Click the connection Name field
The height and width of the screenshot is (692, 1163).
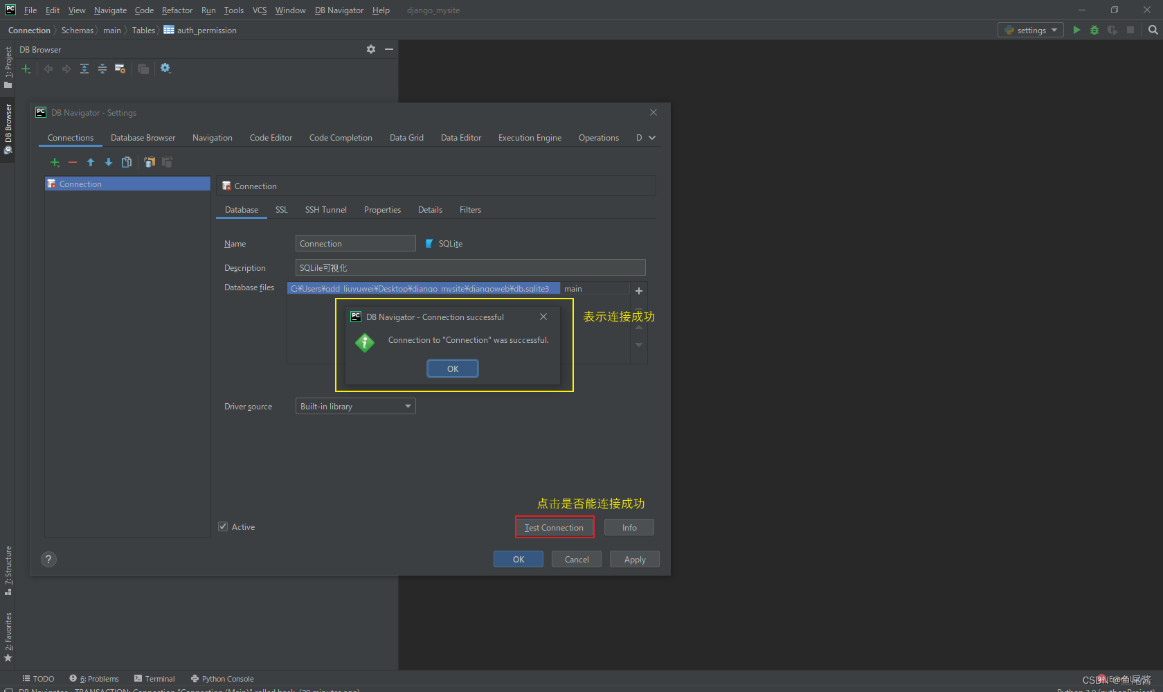click(x=356, y=243)
